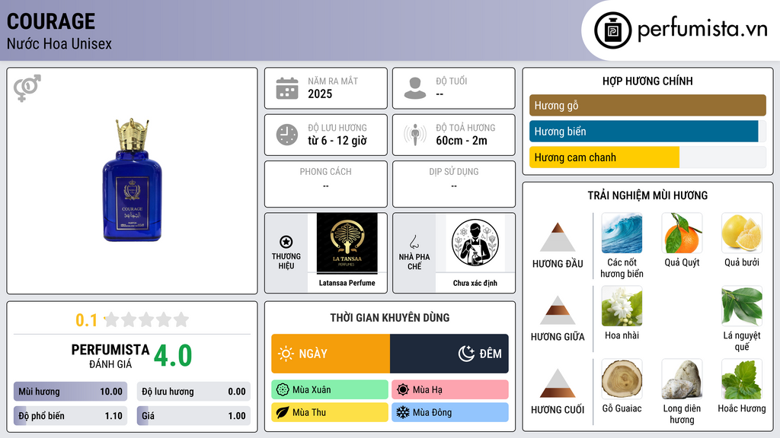Select the Gỗ Guaiac wood note image

tap(622, 379)
